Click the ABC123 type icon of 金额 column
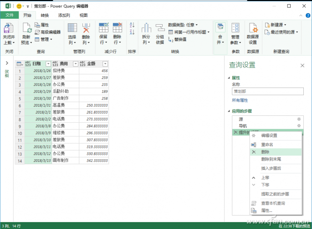Viewport: 312px width, 229px height. click(82, 64)
